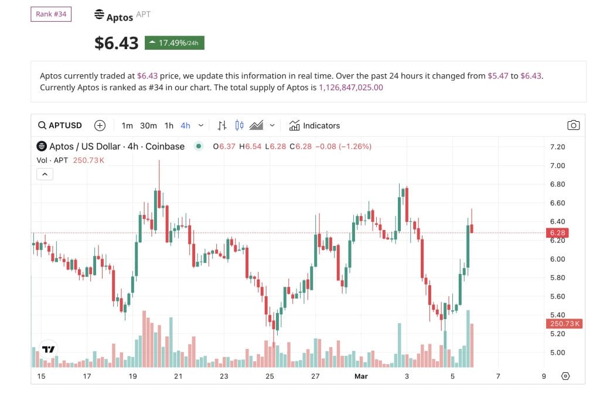The image size is (600, 394).
Task: Open the bar interval settings icon
Action: tap(221, 125)
